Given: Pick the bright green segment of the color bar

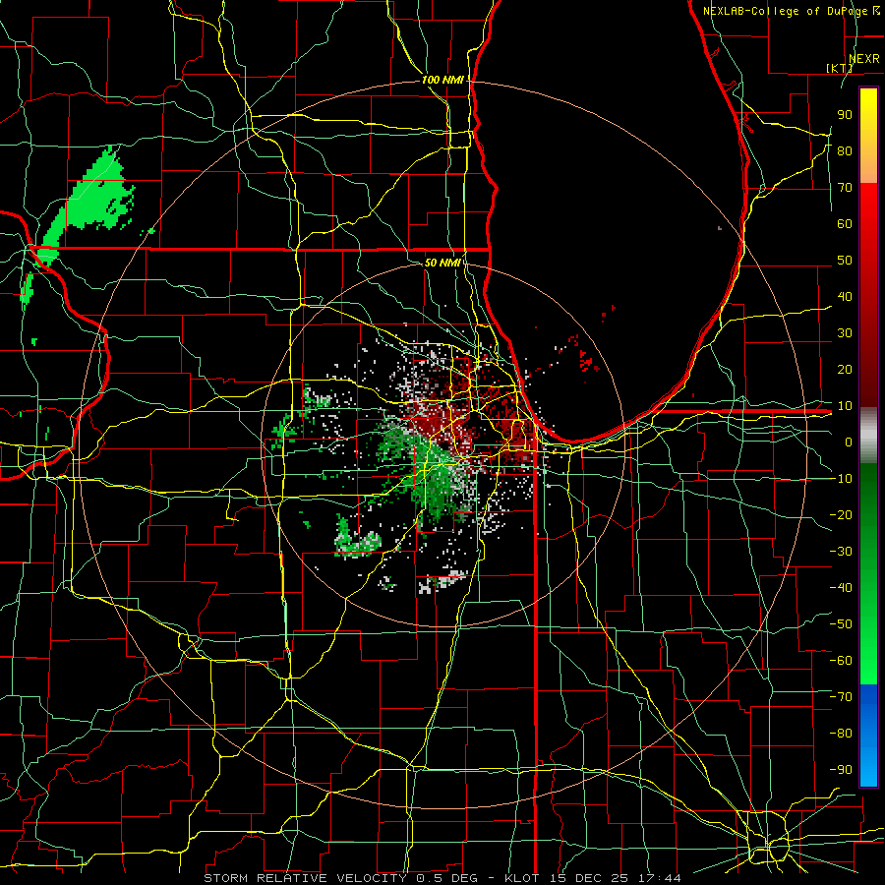Looking at the screenshot, I should (x=868, y=649).
